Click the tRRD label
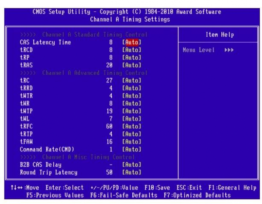Screen dimensions: 262x204 pos(26,88)
